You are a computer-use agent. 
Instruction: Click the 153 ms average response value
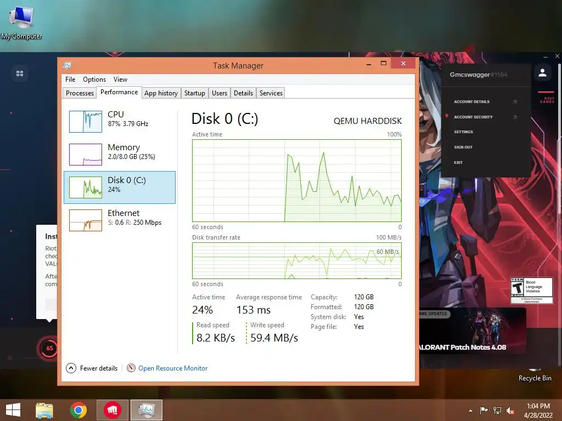[x=254, y=310]
